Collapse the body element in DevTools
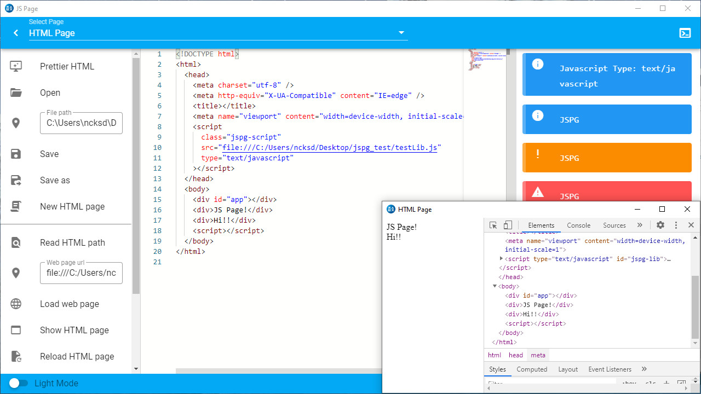Screen dimensions: 701x394 (495, 286)
